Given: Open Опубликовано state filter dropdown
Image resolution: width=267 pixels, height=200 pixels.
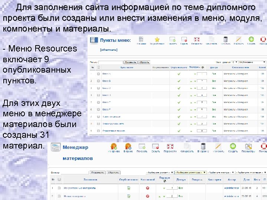Looking at the screenshot, I should pyautogui.click(x=252, y=62).
